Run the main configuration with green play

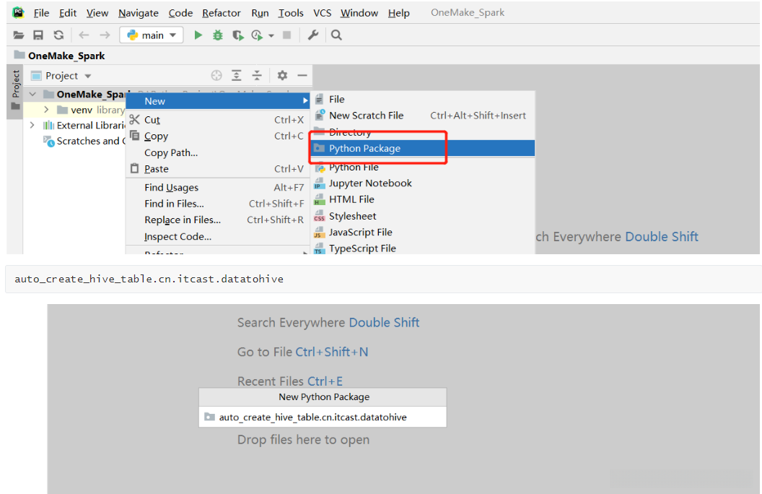pos(198,35)
